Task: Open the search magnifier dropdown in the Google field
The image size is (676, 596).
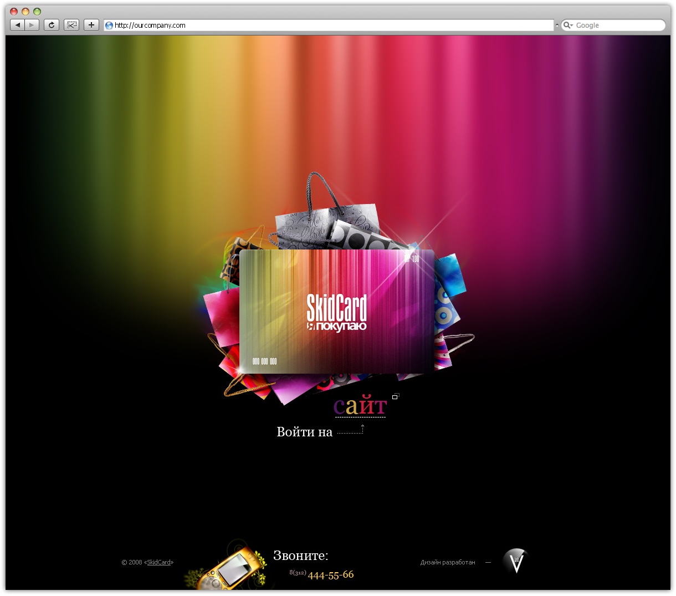Action: point(568,26)
